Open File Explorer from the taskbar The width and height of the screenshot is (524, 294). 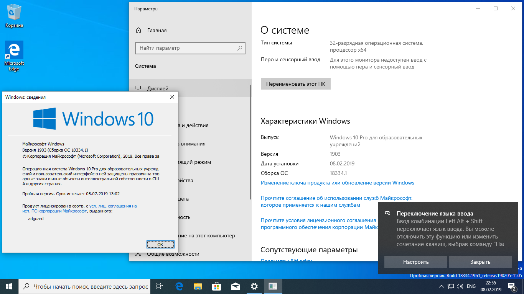coord(198,286)
